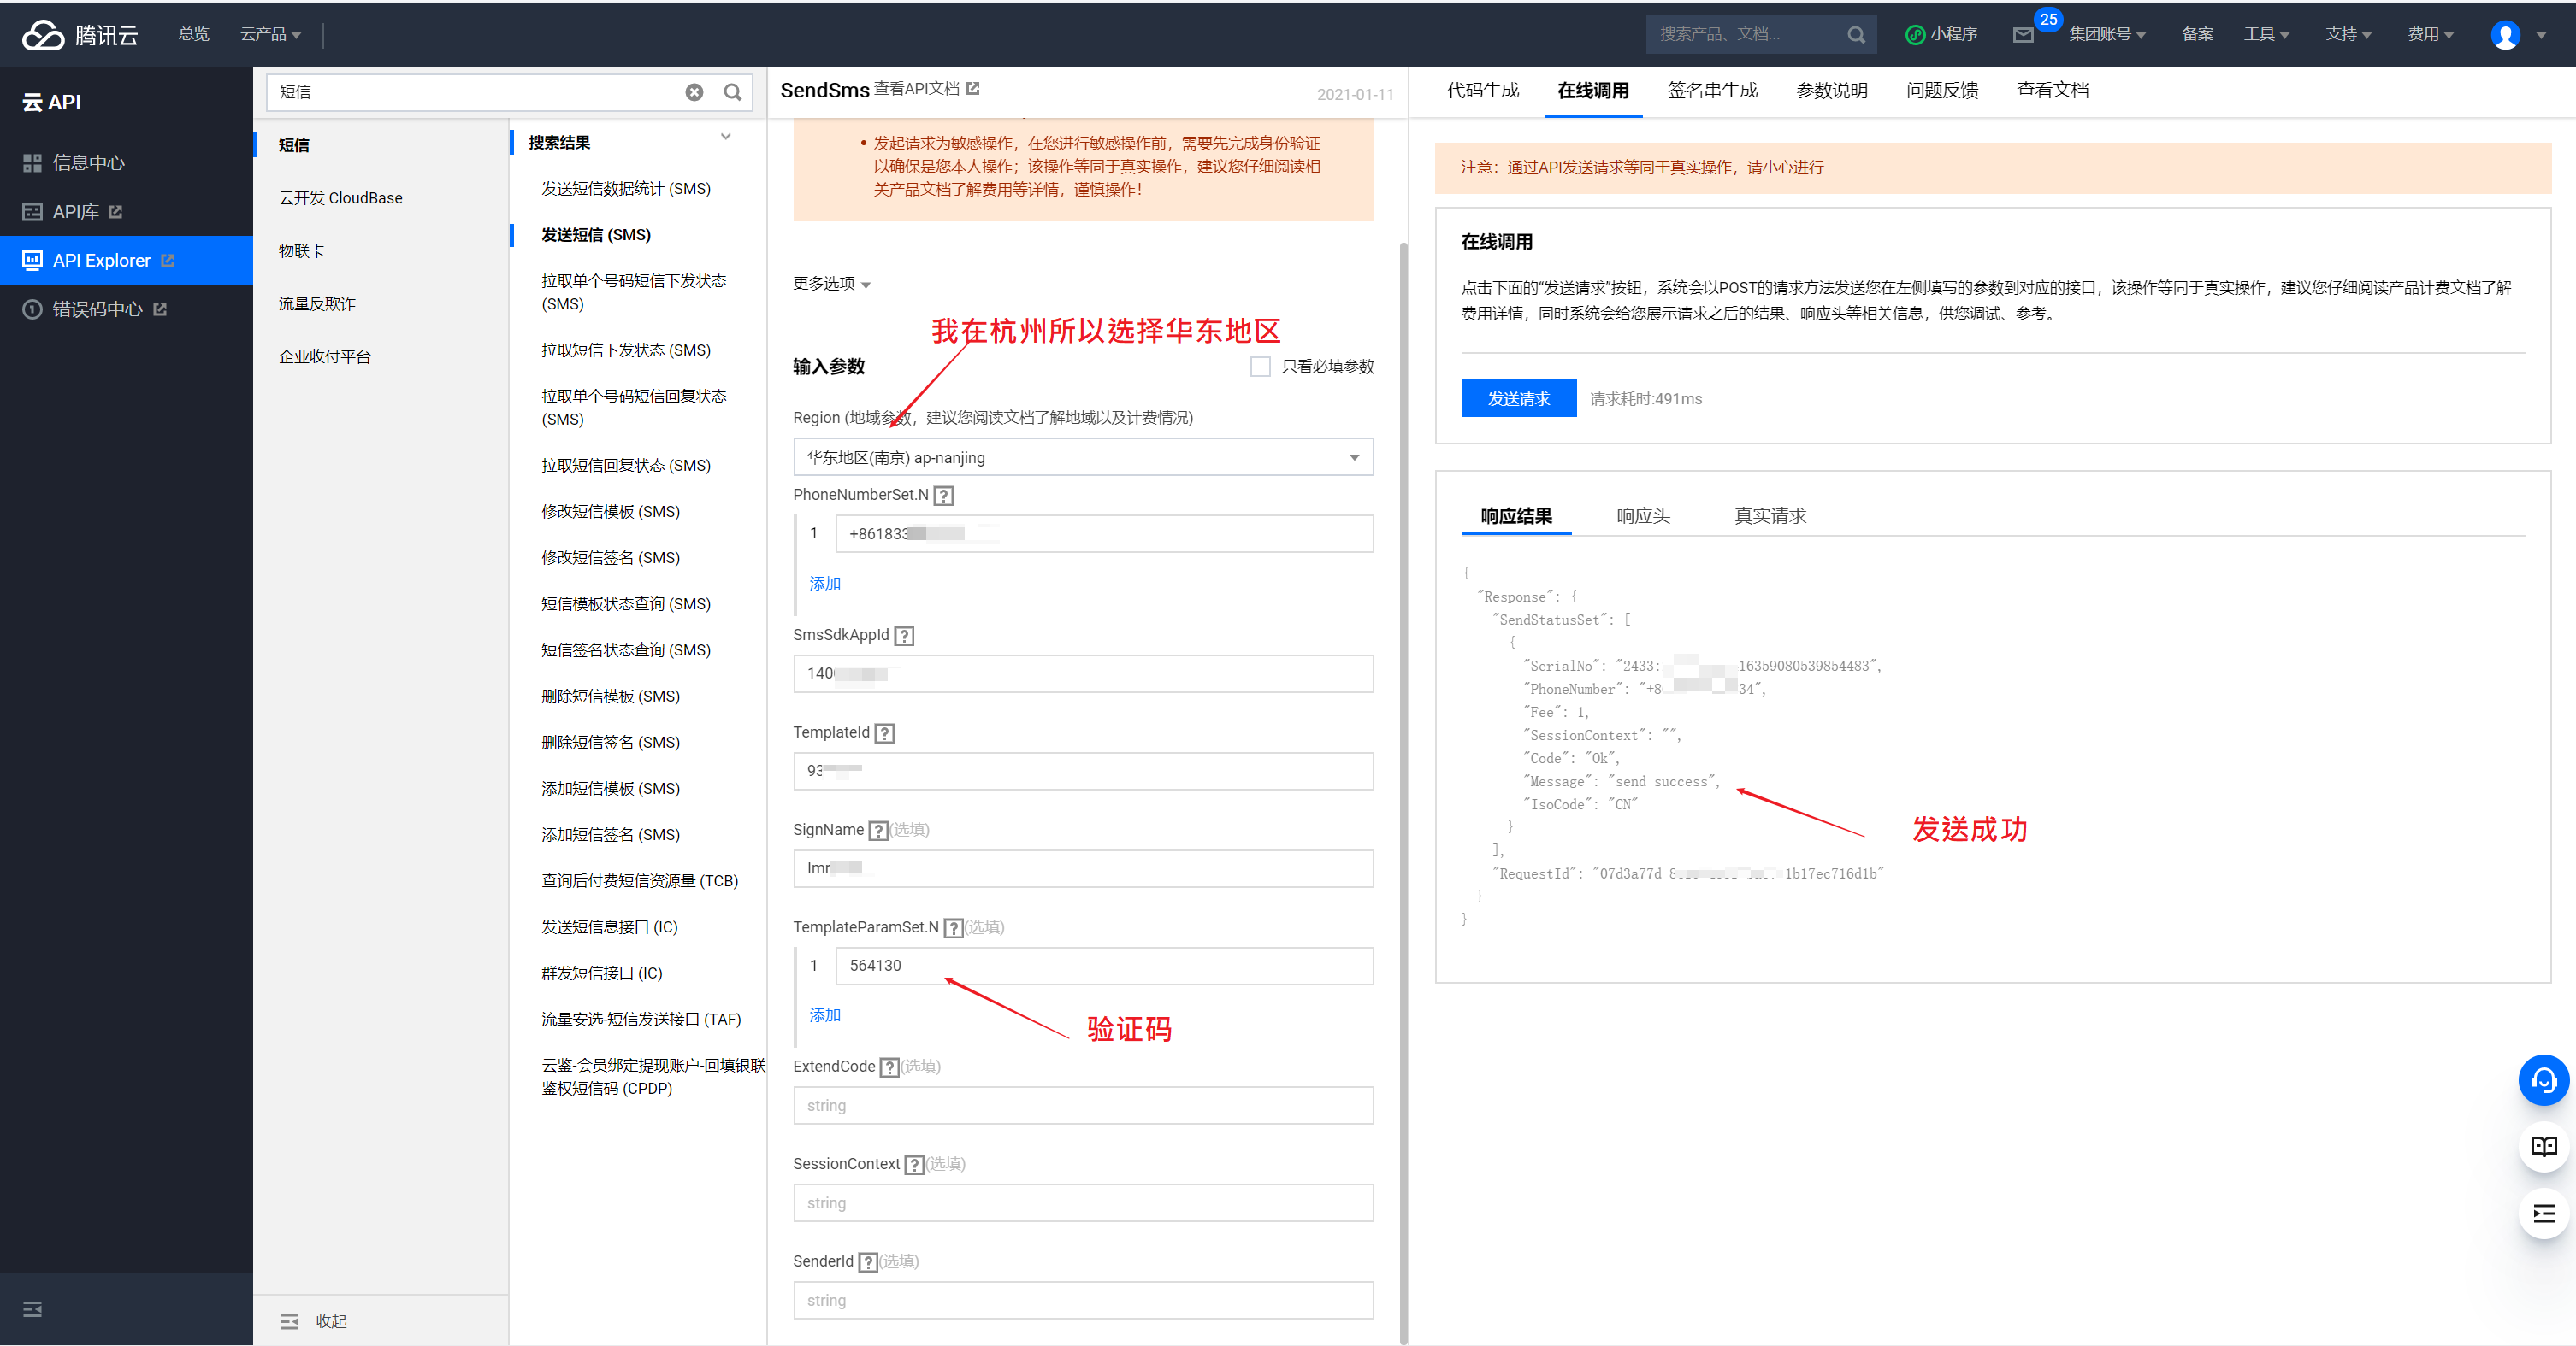Image resolution: width=2576 pixels, height=1346 pixels.
Task: Click 添加 under TemplateParamSet.N
Action: 825,1015
